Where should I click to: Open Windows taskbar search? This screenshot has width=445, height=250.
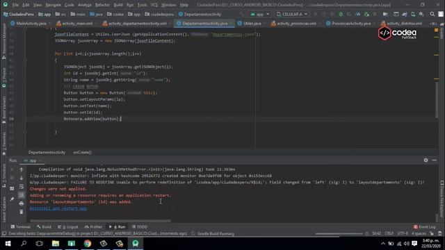pyautogui.click(x=24, y=244)
